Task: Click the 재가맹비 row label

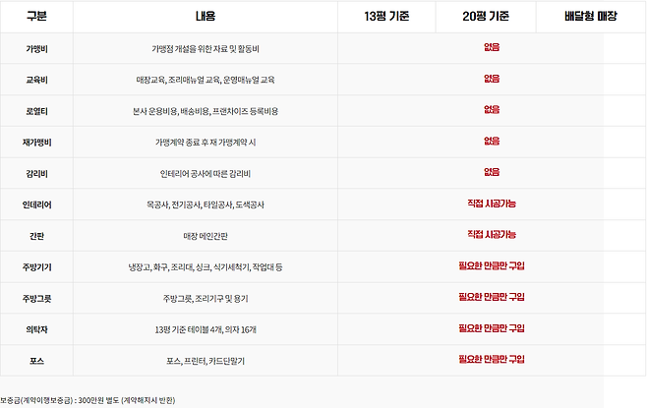Action: 36,142
